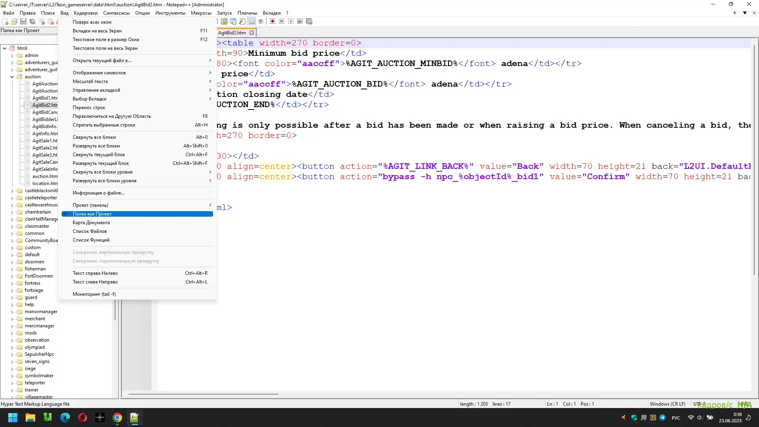Expand 'Свернуть все блоки уровня' submenu
Image resolution: width=759 pixels, height=427 pixels.
click(x=137, y=172)
